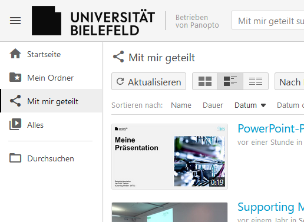Click the Nach button at toolbar edge
The image size is (304, 222).
tap(289, 81)
